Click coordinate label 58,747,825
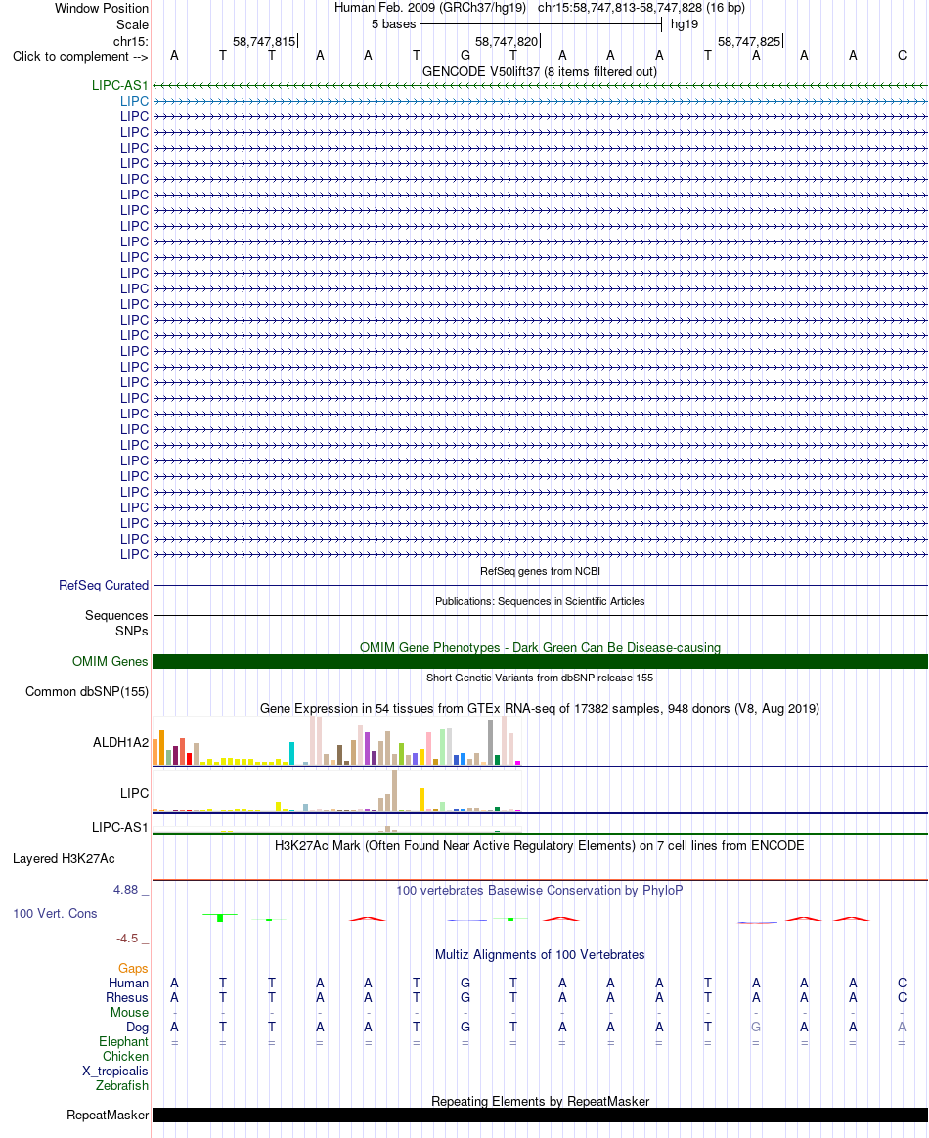This screenshot has height=1138, width=929. [x=749, y=41]
